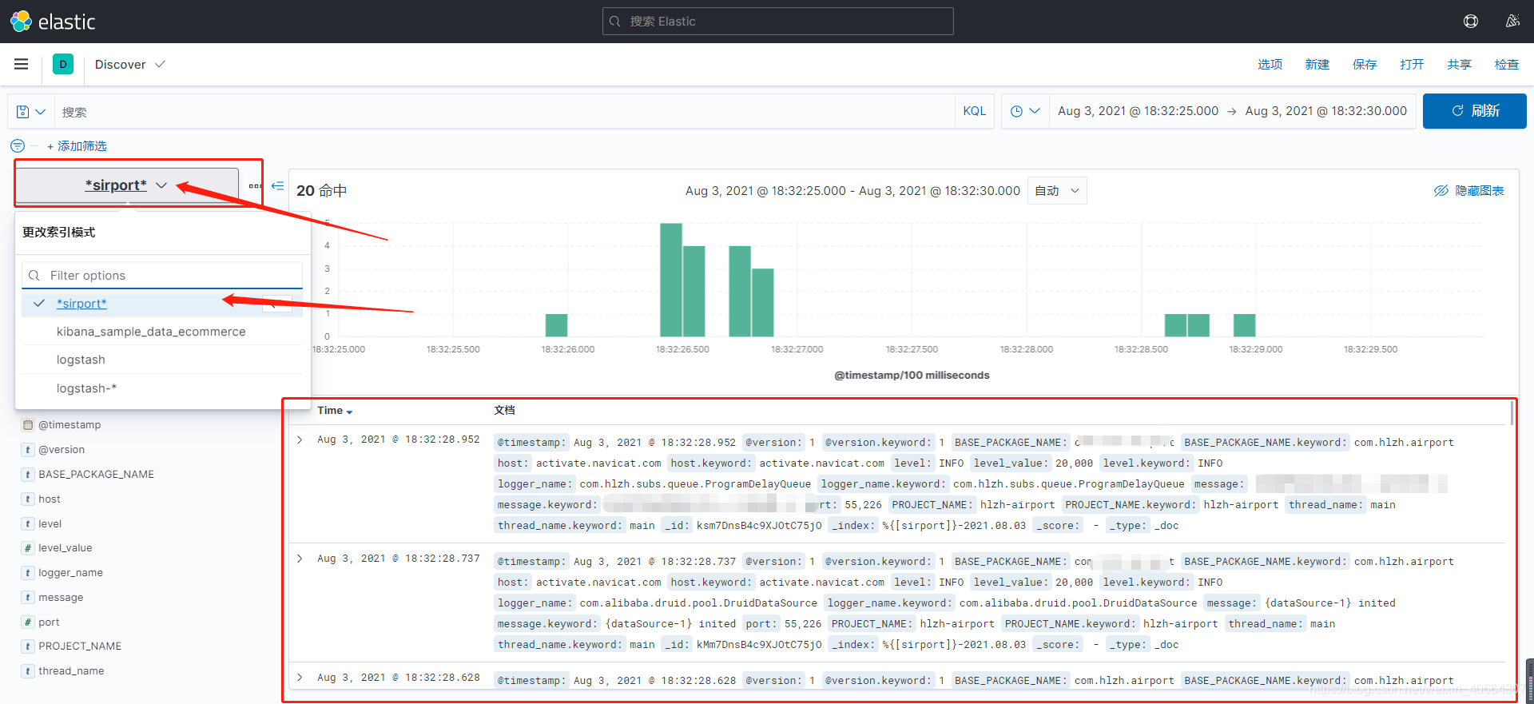The height and width of the screenshot is (704, 1534).
Task: Click the Filter options search field
Action: [x=162, y=276]
